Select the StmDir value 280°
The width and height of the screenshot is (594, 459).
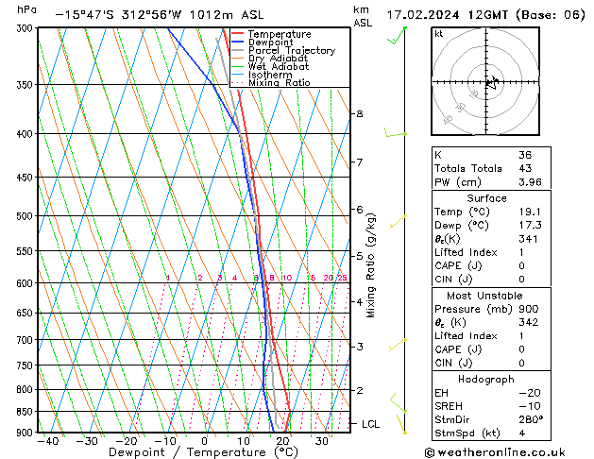click(531, 420)
